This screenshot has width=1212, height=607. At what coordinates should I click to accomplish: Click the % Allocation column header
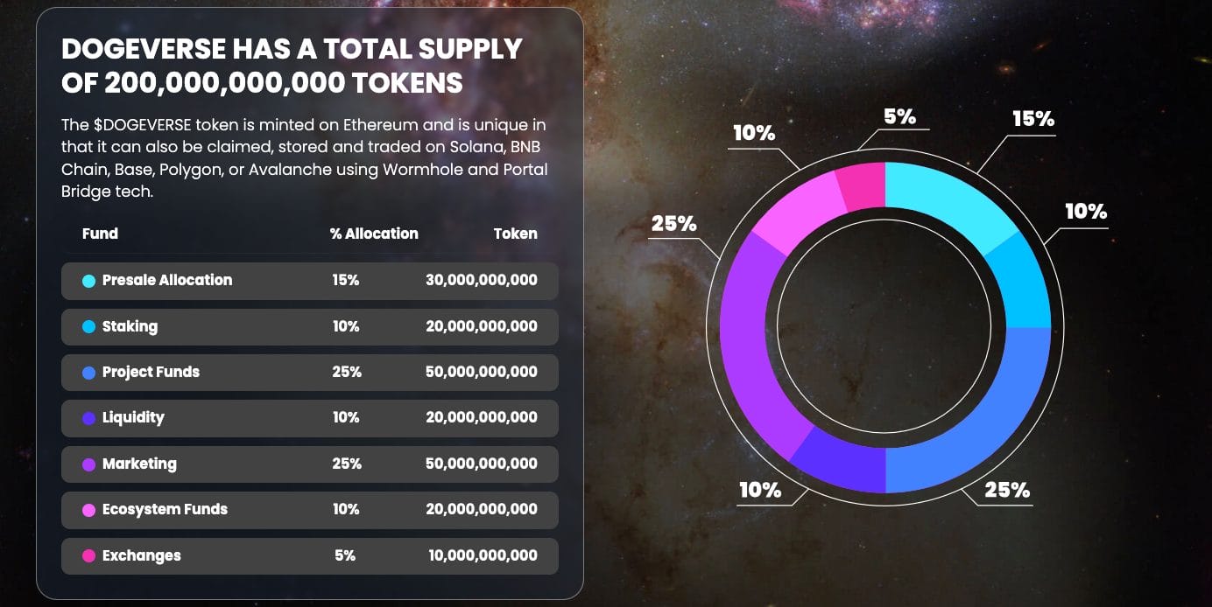[x=374, y=234]
